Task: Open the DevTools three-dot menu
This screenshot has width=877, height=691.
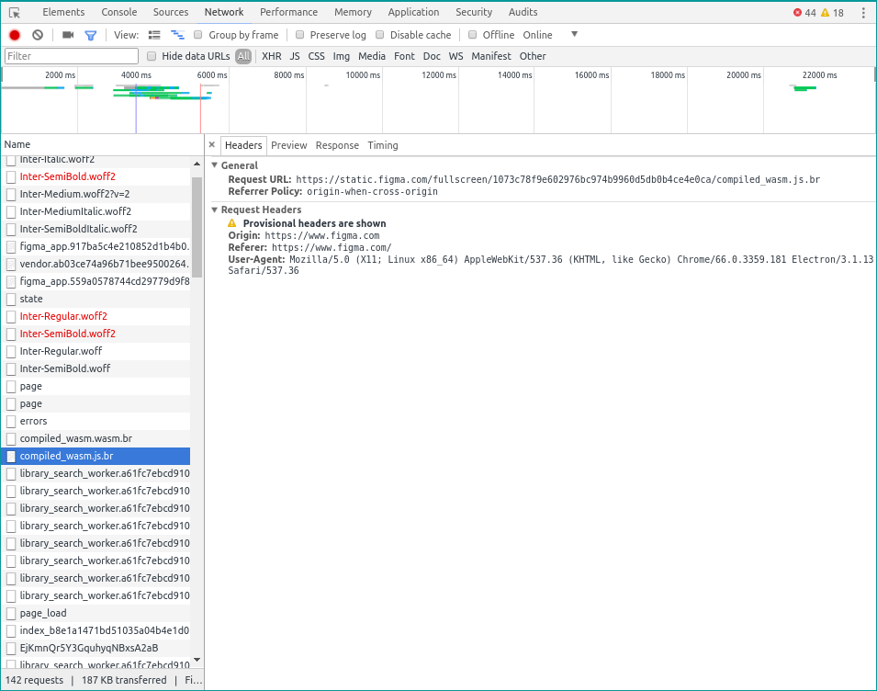Action: coord(863,13)
